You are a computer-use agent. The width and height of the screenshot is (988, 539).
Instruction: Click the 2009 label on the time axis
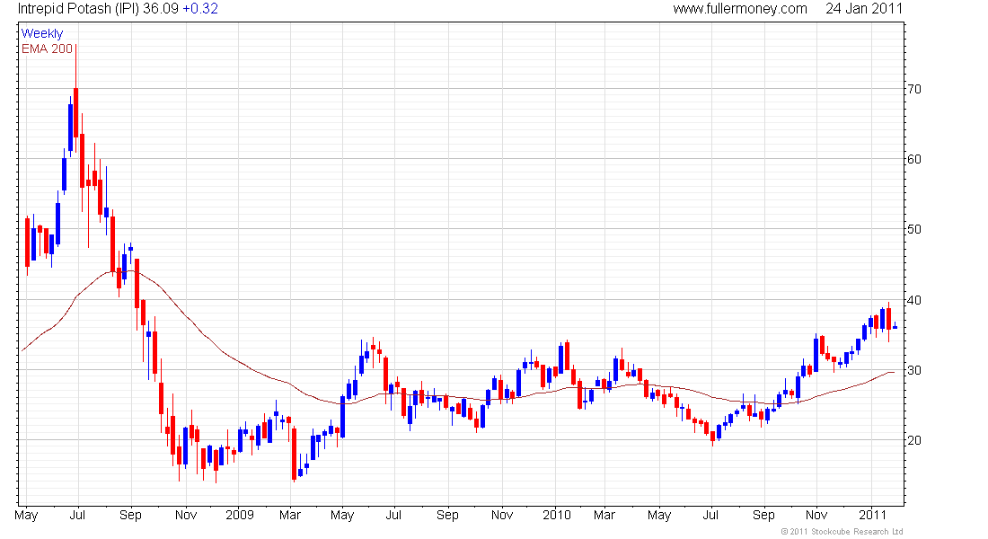pos(240,515)
